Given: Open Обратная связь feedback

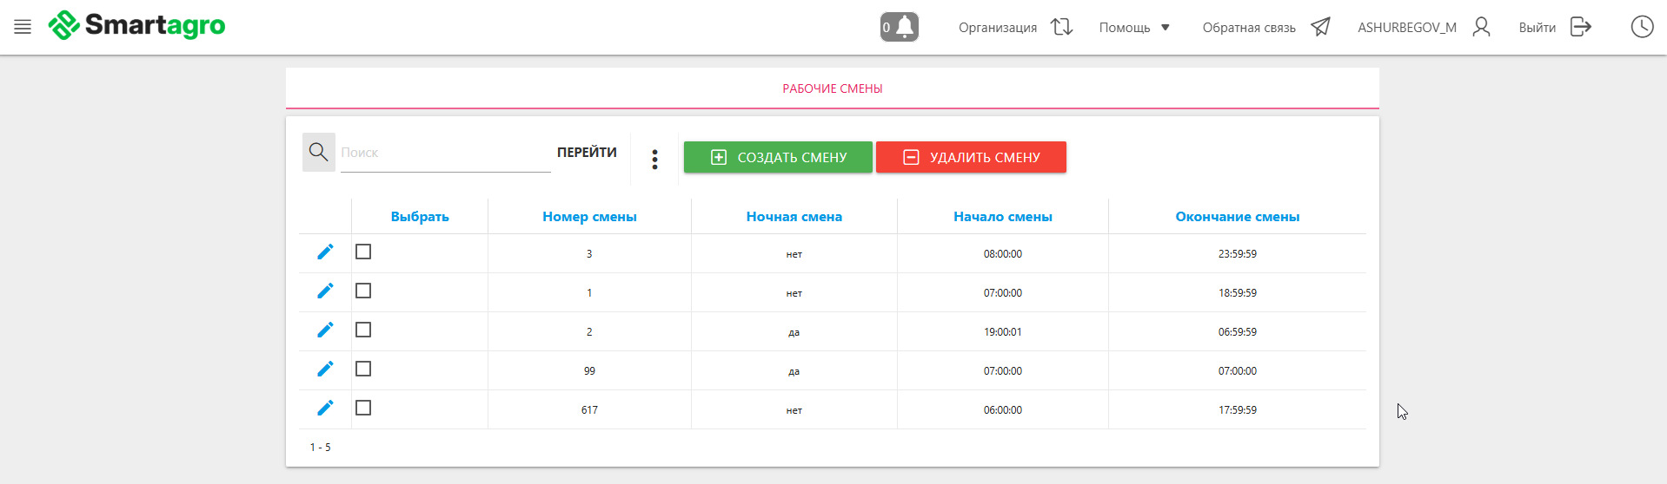Looking at the screenshot, I should point(1265,28).
